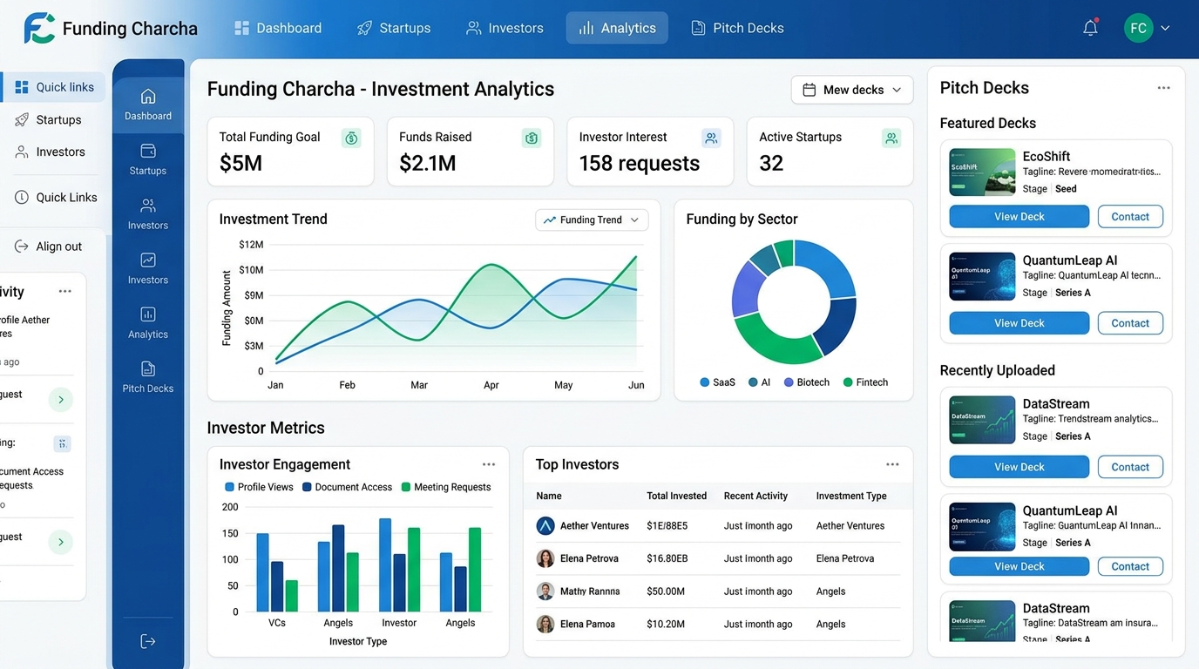The width and height of the screenshot is (1199, 669).
Task: Open DataStream Trendstream thumbnail
Action: [x=982, y=421]
